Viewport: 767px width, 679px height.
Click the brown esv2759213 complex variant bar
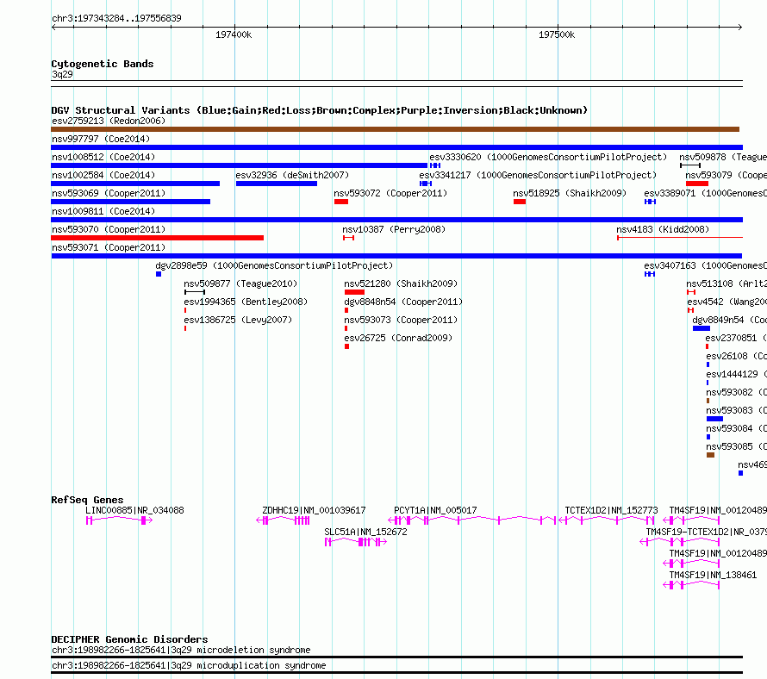(x=396, y=129)
